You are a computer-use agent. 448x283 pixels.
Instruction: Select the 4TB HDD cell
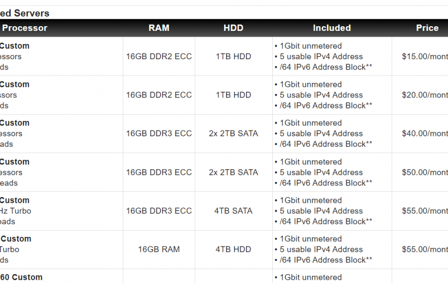(233, 249)
